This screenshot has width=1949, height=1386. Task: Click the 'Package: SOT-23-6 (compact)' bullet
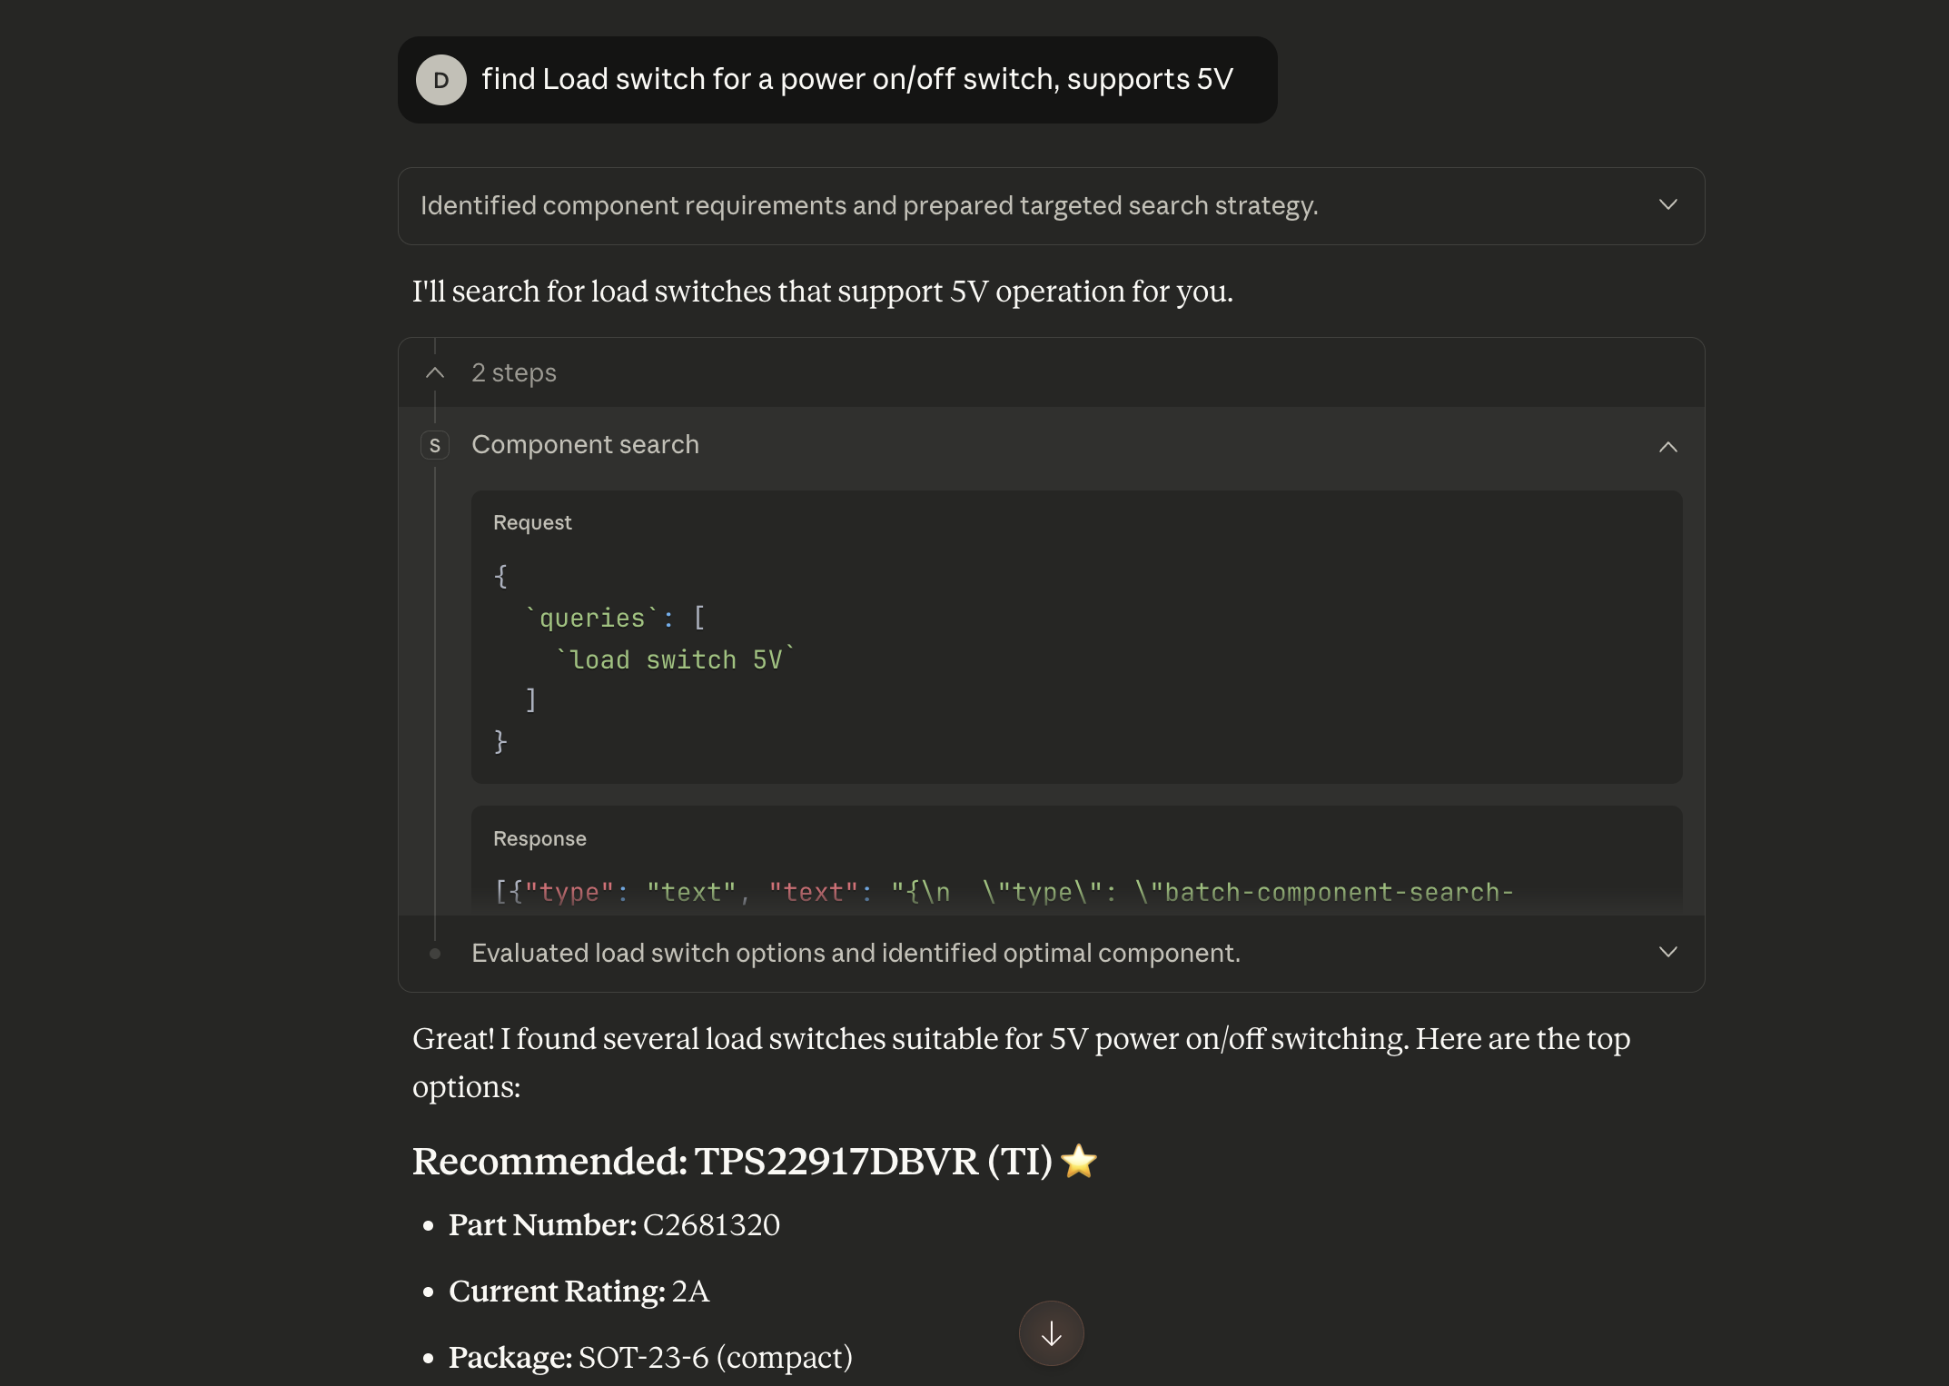pos(649,1357)
